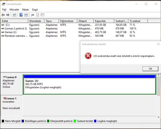The image size is (161, 129).
Task: Click the 148,07 GB free space cell
Action: click(121, 32)
